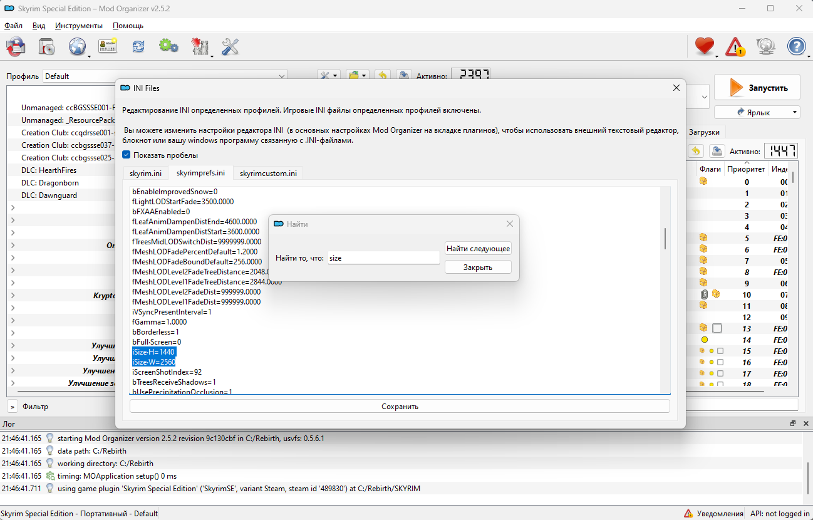Click the create backup icon above plugin list
The width and height of the screenshot is (813, 520).
717,151
